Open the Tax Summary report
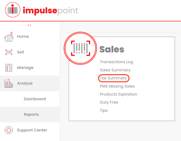The height and width of the screenshot is (141, 181). click(113, 78)
